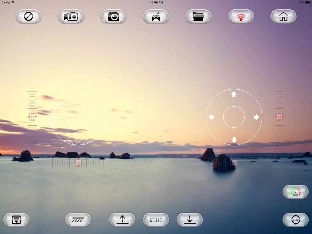The height and width of the screenshot is (234, 312).
Task: Tap the landing down-arrow button
Action: (190, 220)
